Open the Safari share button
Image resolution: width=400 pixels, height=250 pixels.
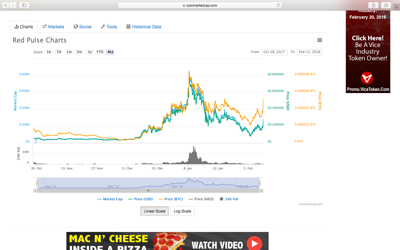(x=373, y=5)
